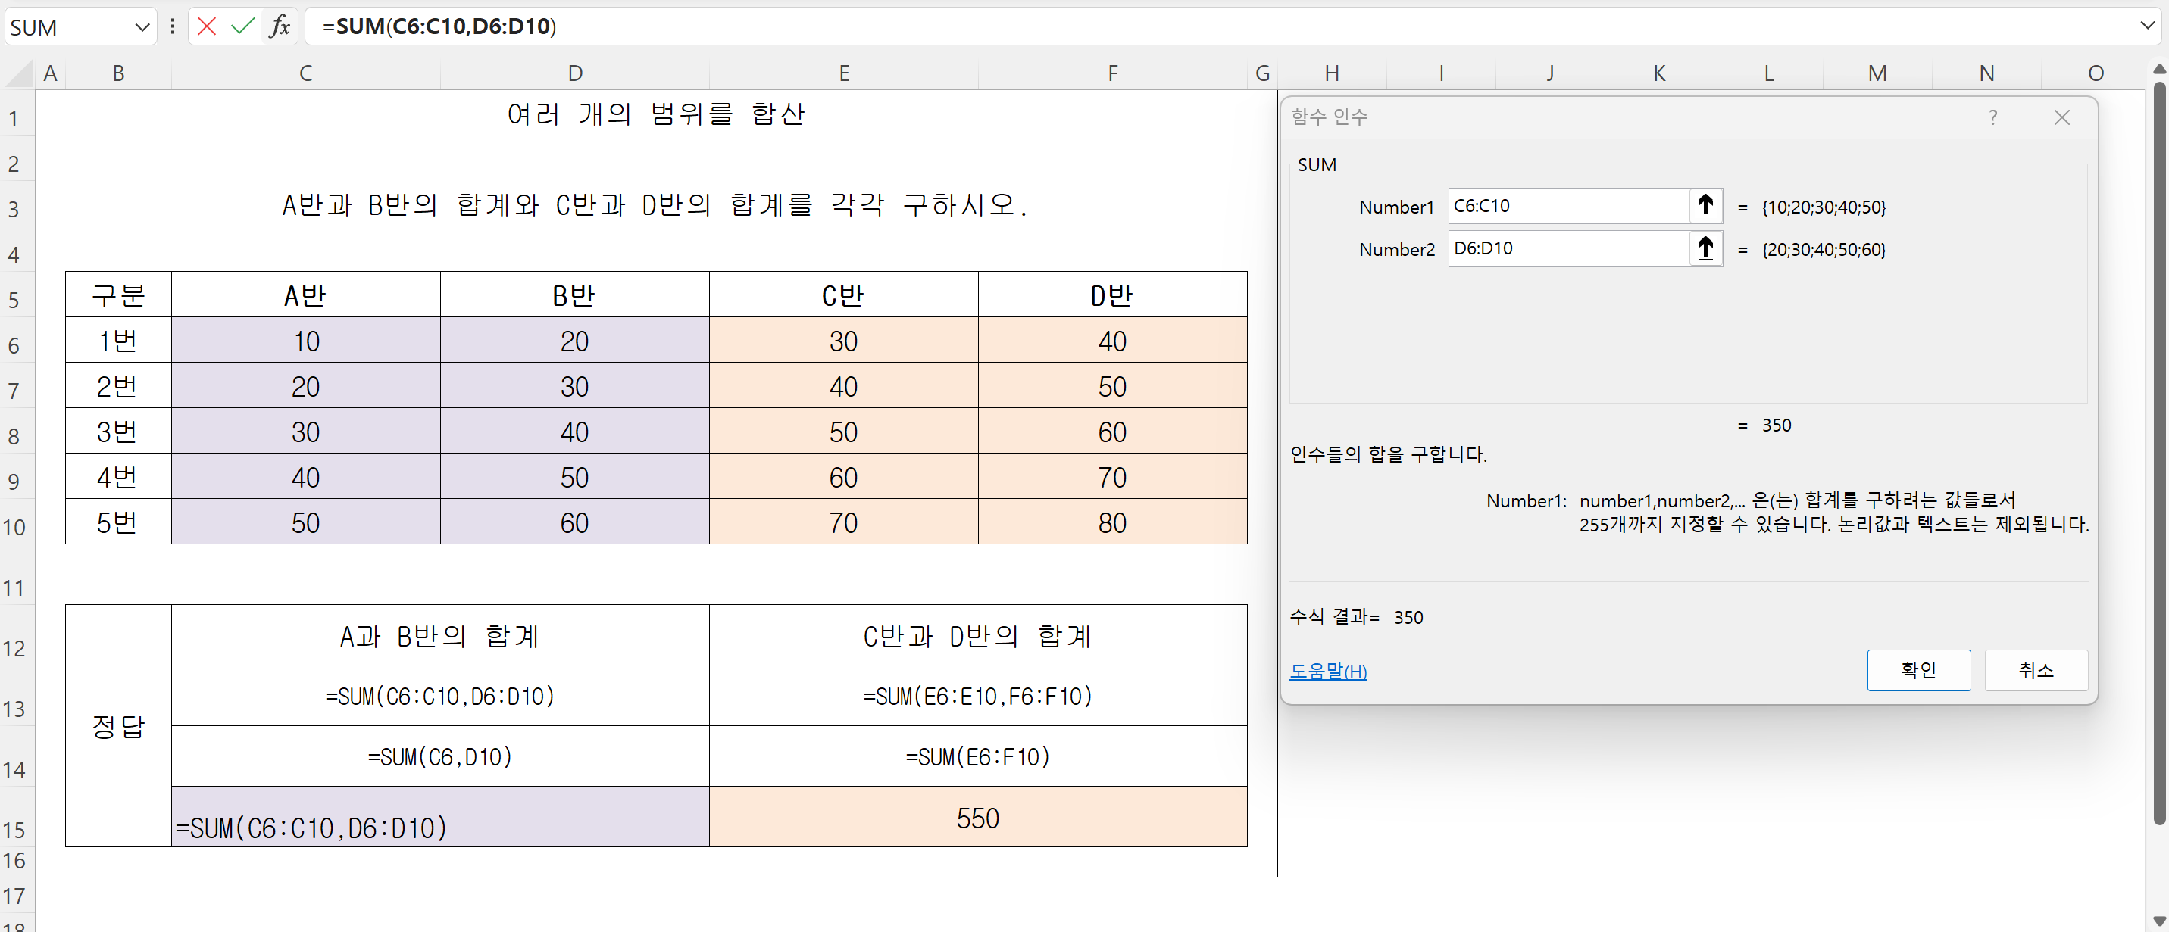This screenshot has height=932, width=2169.
Task: Expand the formula bar with chevron
Action: pos(2146,25)
